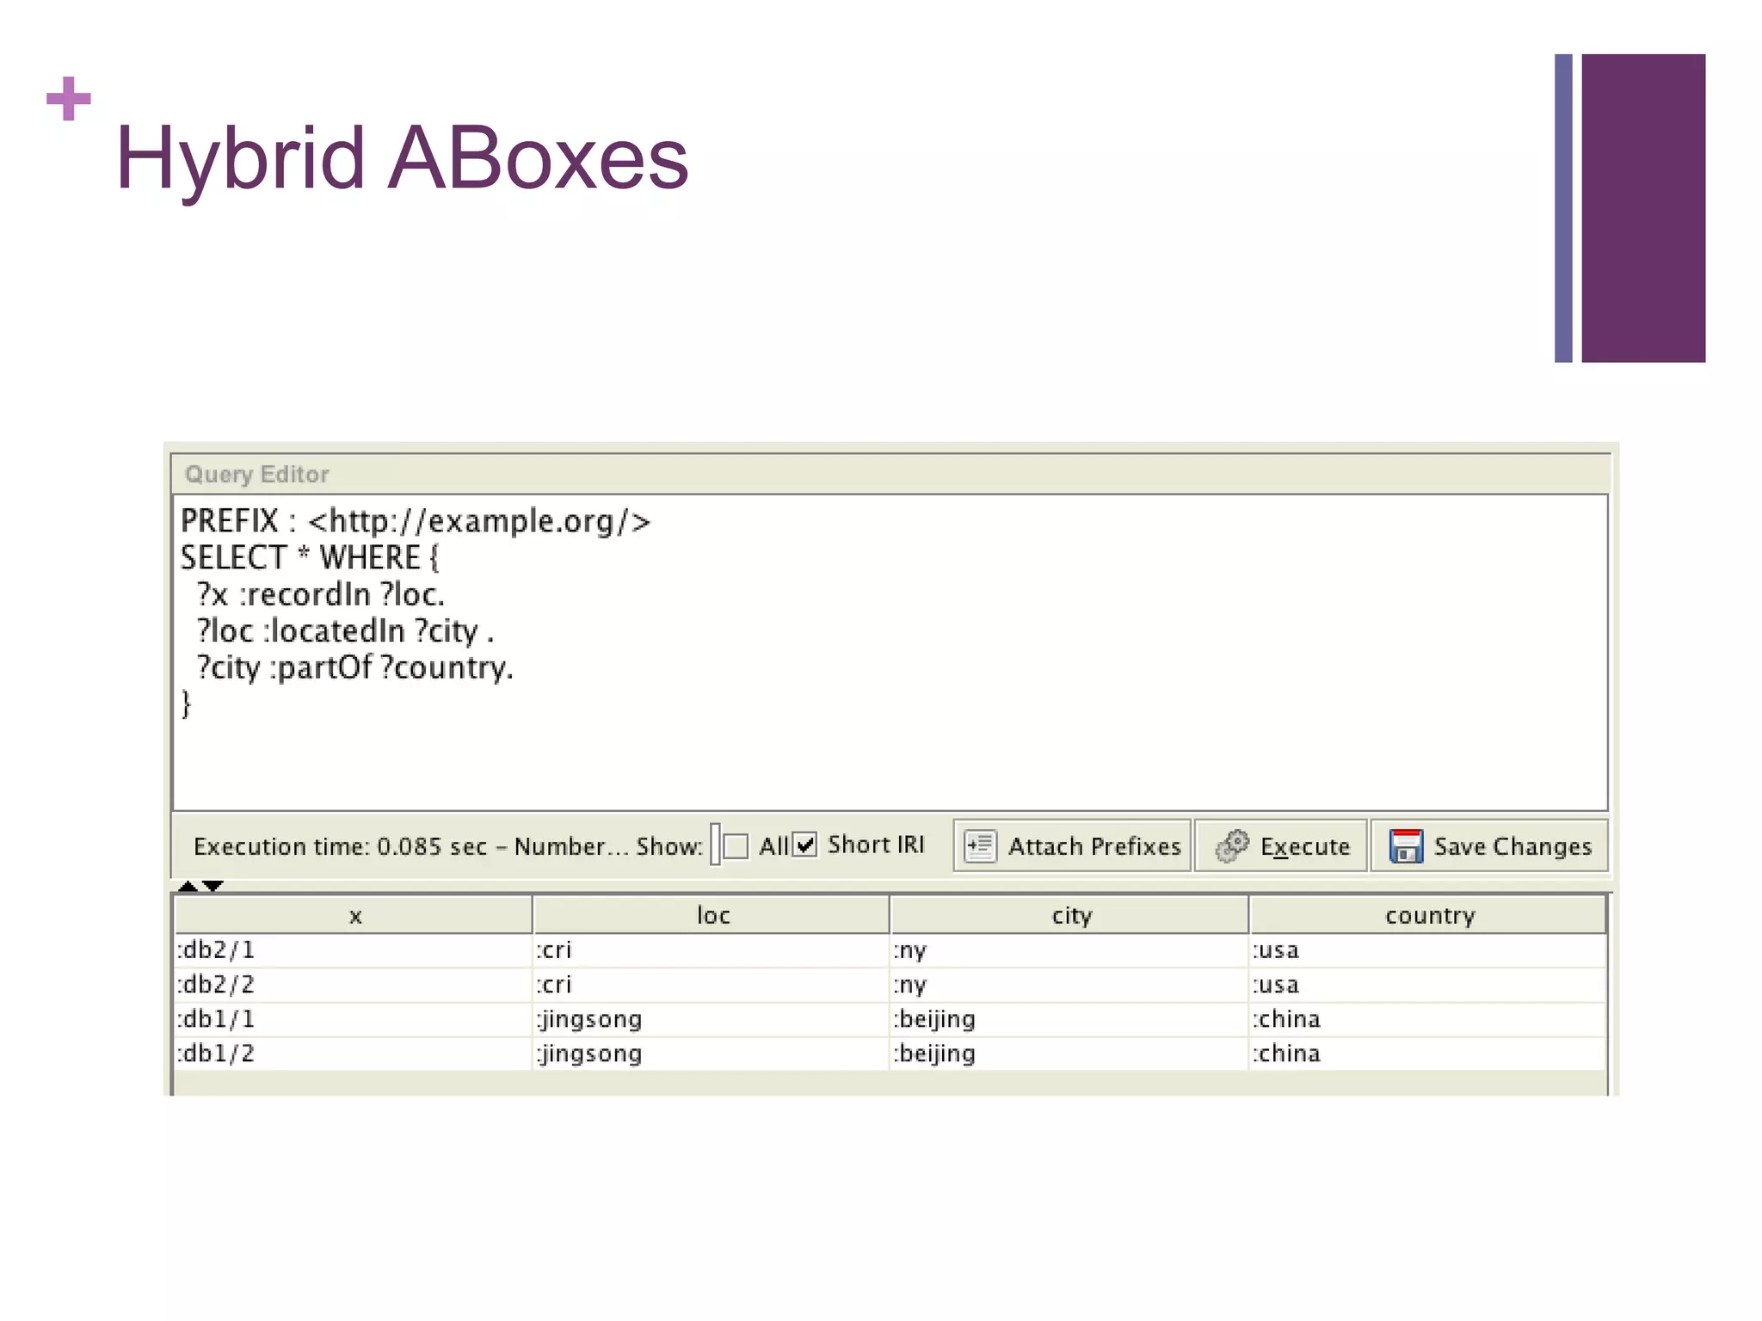Click the Execution time status text
Image resolution: width=1762 pixels, height=1321 pixels.
[x=411, y=847]
